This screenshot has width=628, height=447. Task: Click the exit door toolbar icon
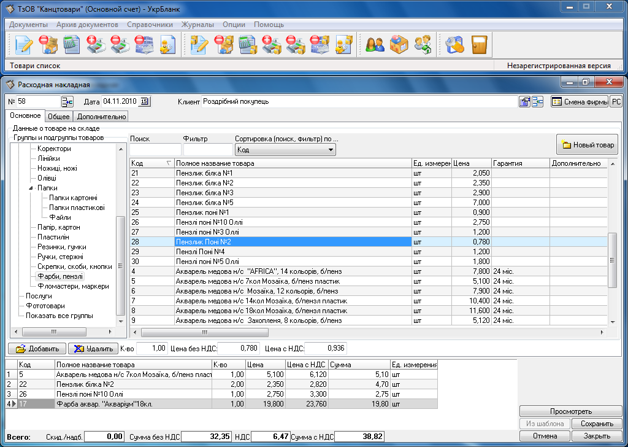coord(479,45)
